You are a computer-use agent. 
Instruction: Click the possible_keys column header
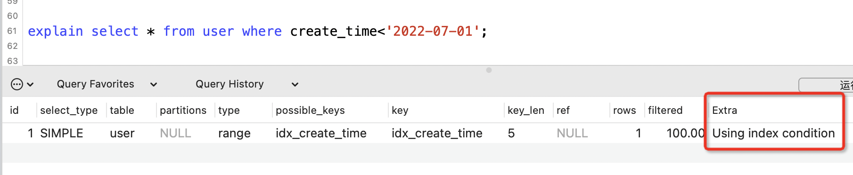(310, 110)
